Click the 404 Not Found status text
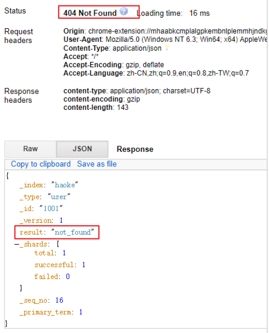 [90, 13]
